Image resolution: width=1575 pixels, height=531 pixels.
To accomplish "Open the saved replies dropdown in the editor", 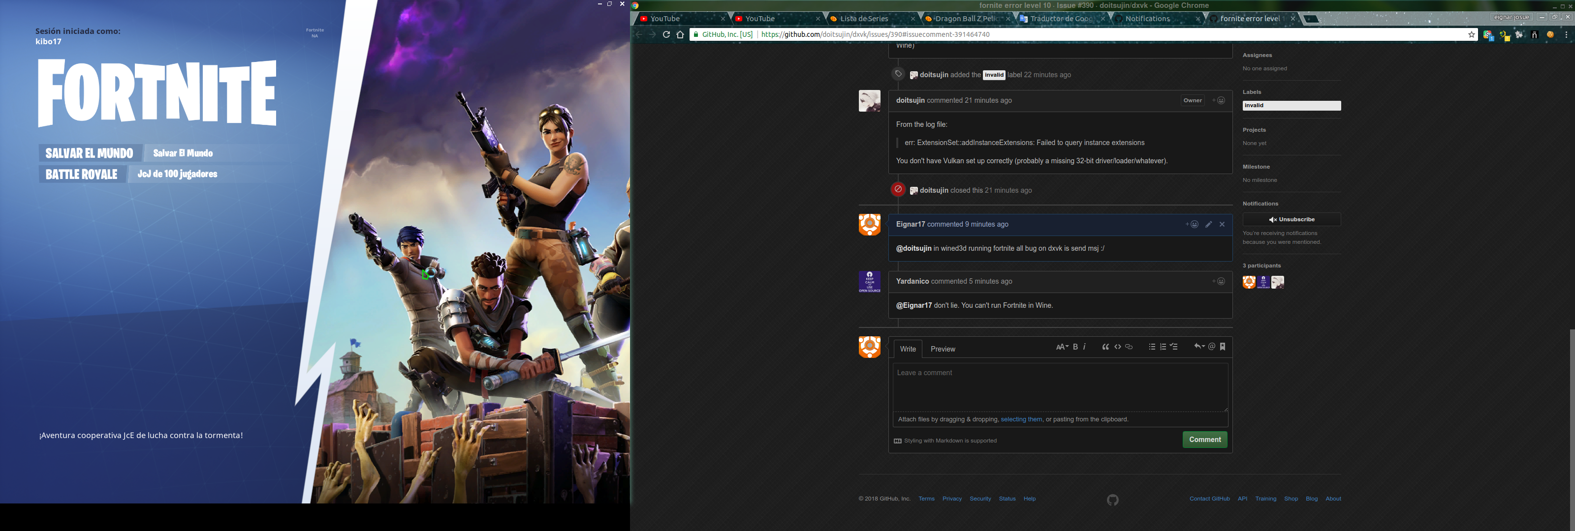I will click(1199, 347).
